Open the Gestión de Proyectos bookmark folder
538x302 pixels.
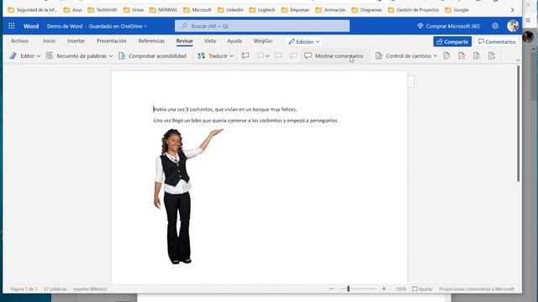pos(414,10)
